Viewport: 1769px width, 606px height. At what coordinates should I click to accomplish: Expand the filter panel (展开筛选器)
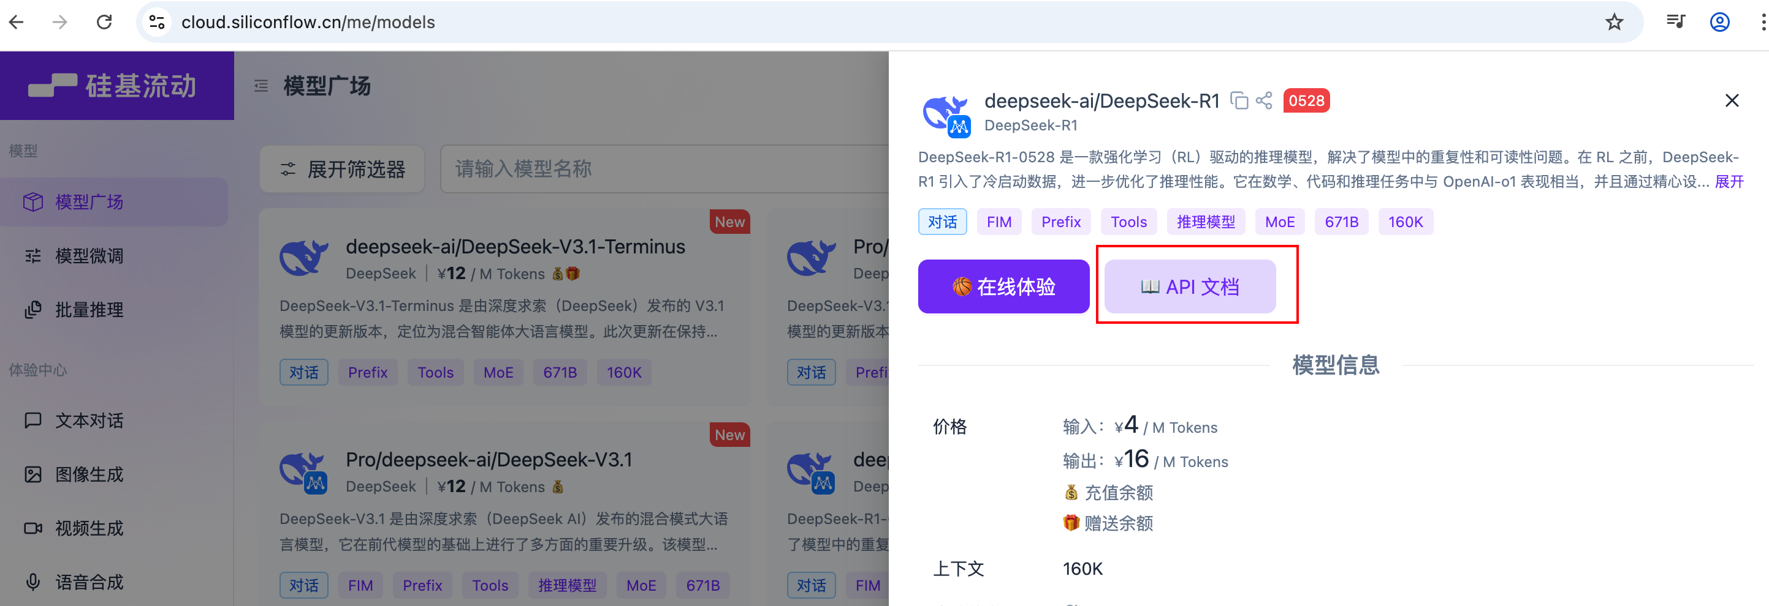[342, 170]
